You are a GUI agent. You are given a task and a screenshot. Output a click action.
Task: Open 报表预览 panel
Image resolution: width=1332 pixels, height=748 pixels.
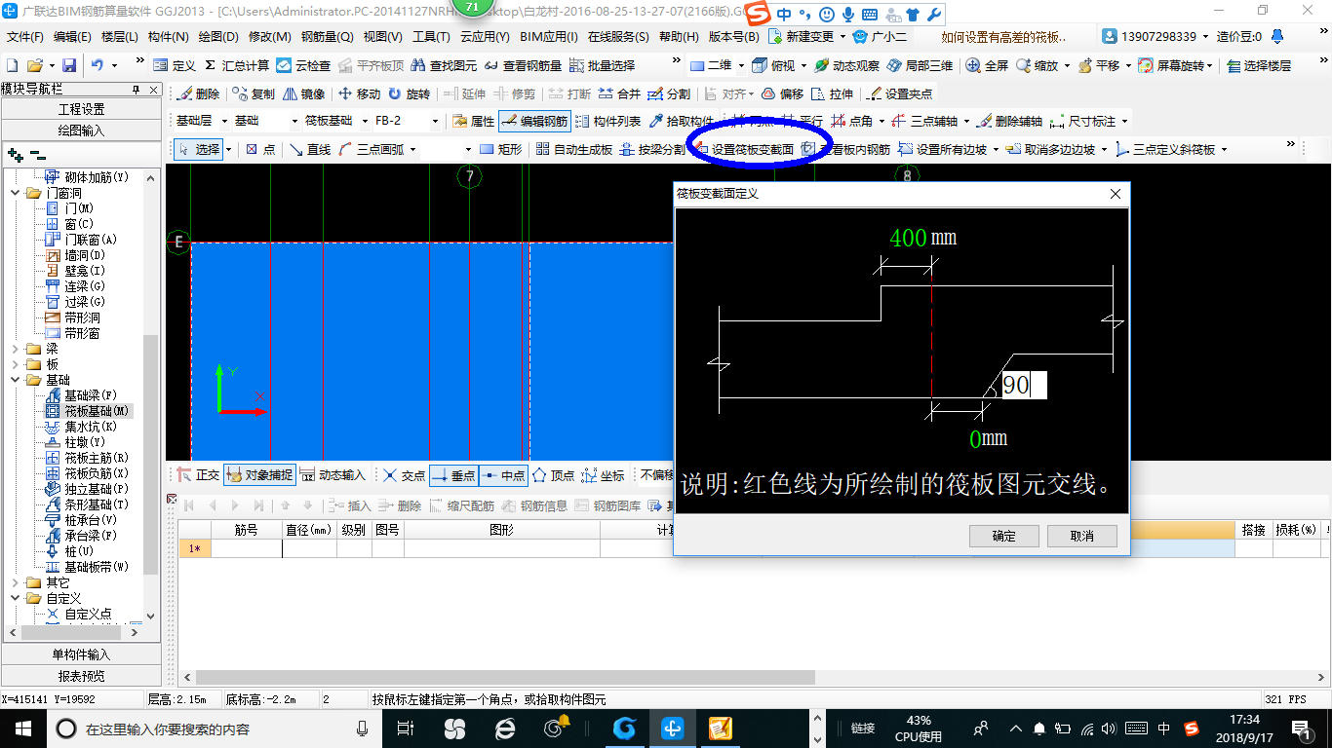(x=81, y=675)
